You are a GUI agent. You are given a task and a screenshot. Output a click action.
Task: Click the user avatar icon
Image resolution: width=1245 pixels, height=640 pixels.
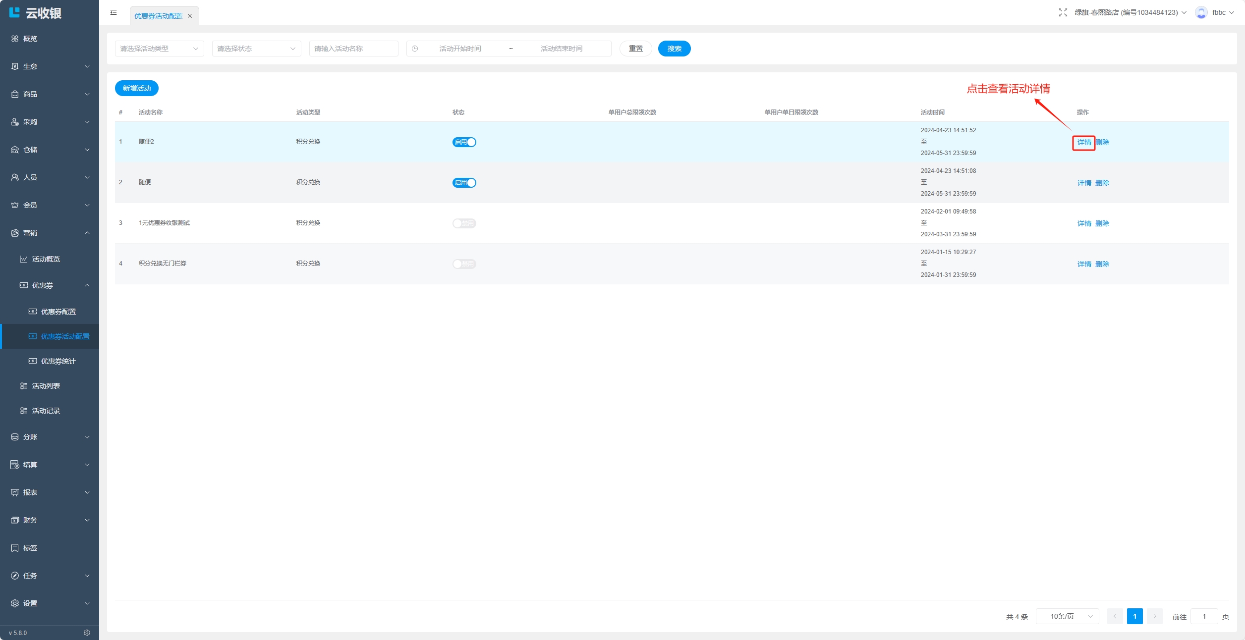point(1201,12)
